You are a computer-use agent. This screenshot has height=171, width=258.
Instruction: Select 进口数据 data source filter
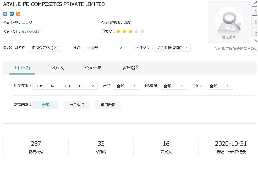coord(108,105)
